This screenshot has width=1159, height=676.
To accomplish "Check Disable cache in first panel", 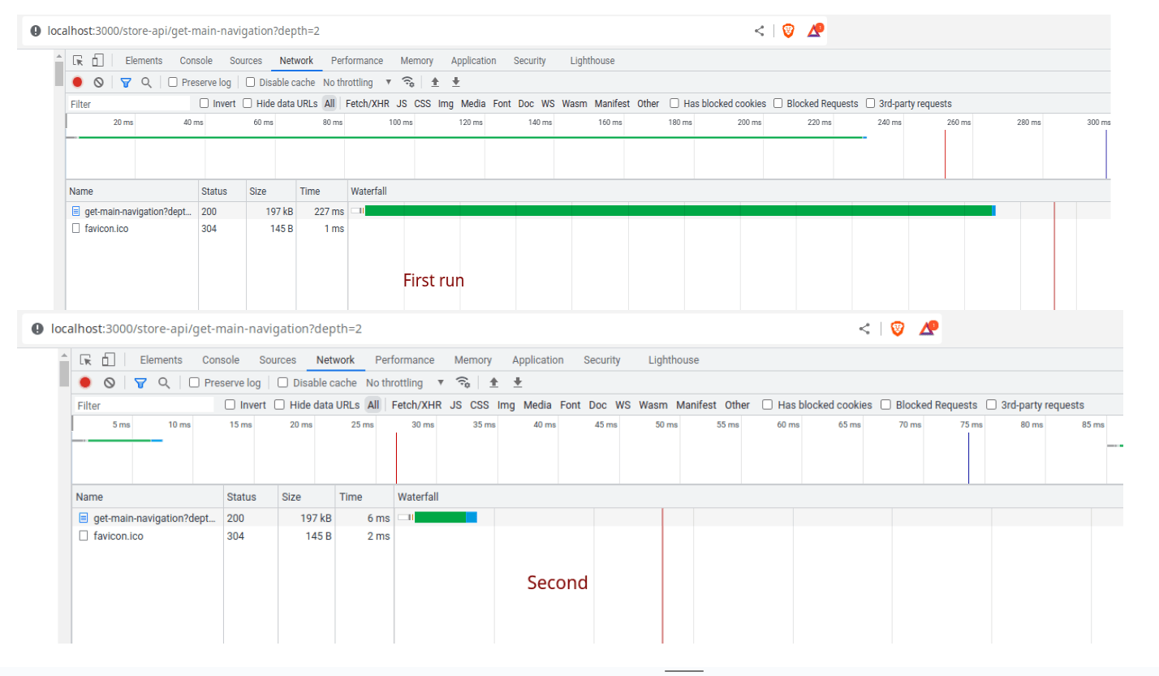I will (x=248, y=82).
